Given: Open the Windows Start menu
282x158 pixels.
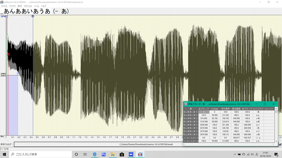Looking at the screenshot, I should click(4, 154).
